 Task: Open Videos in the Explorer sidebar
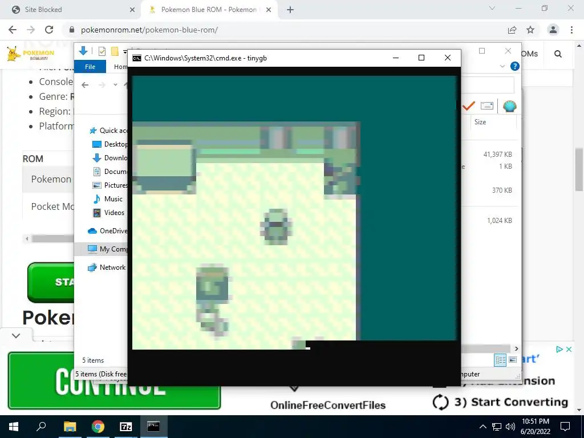[108, 213]
